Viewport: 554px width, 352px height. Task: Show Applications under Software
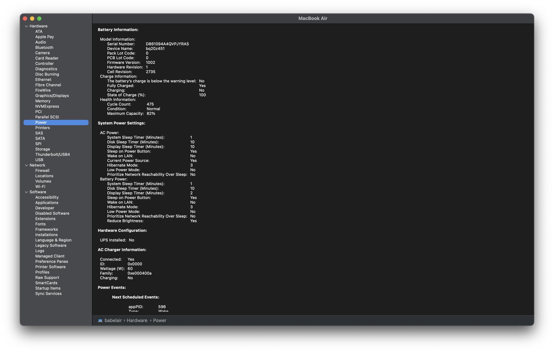(47, 203)
